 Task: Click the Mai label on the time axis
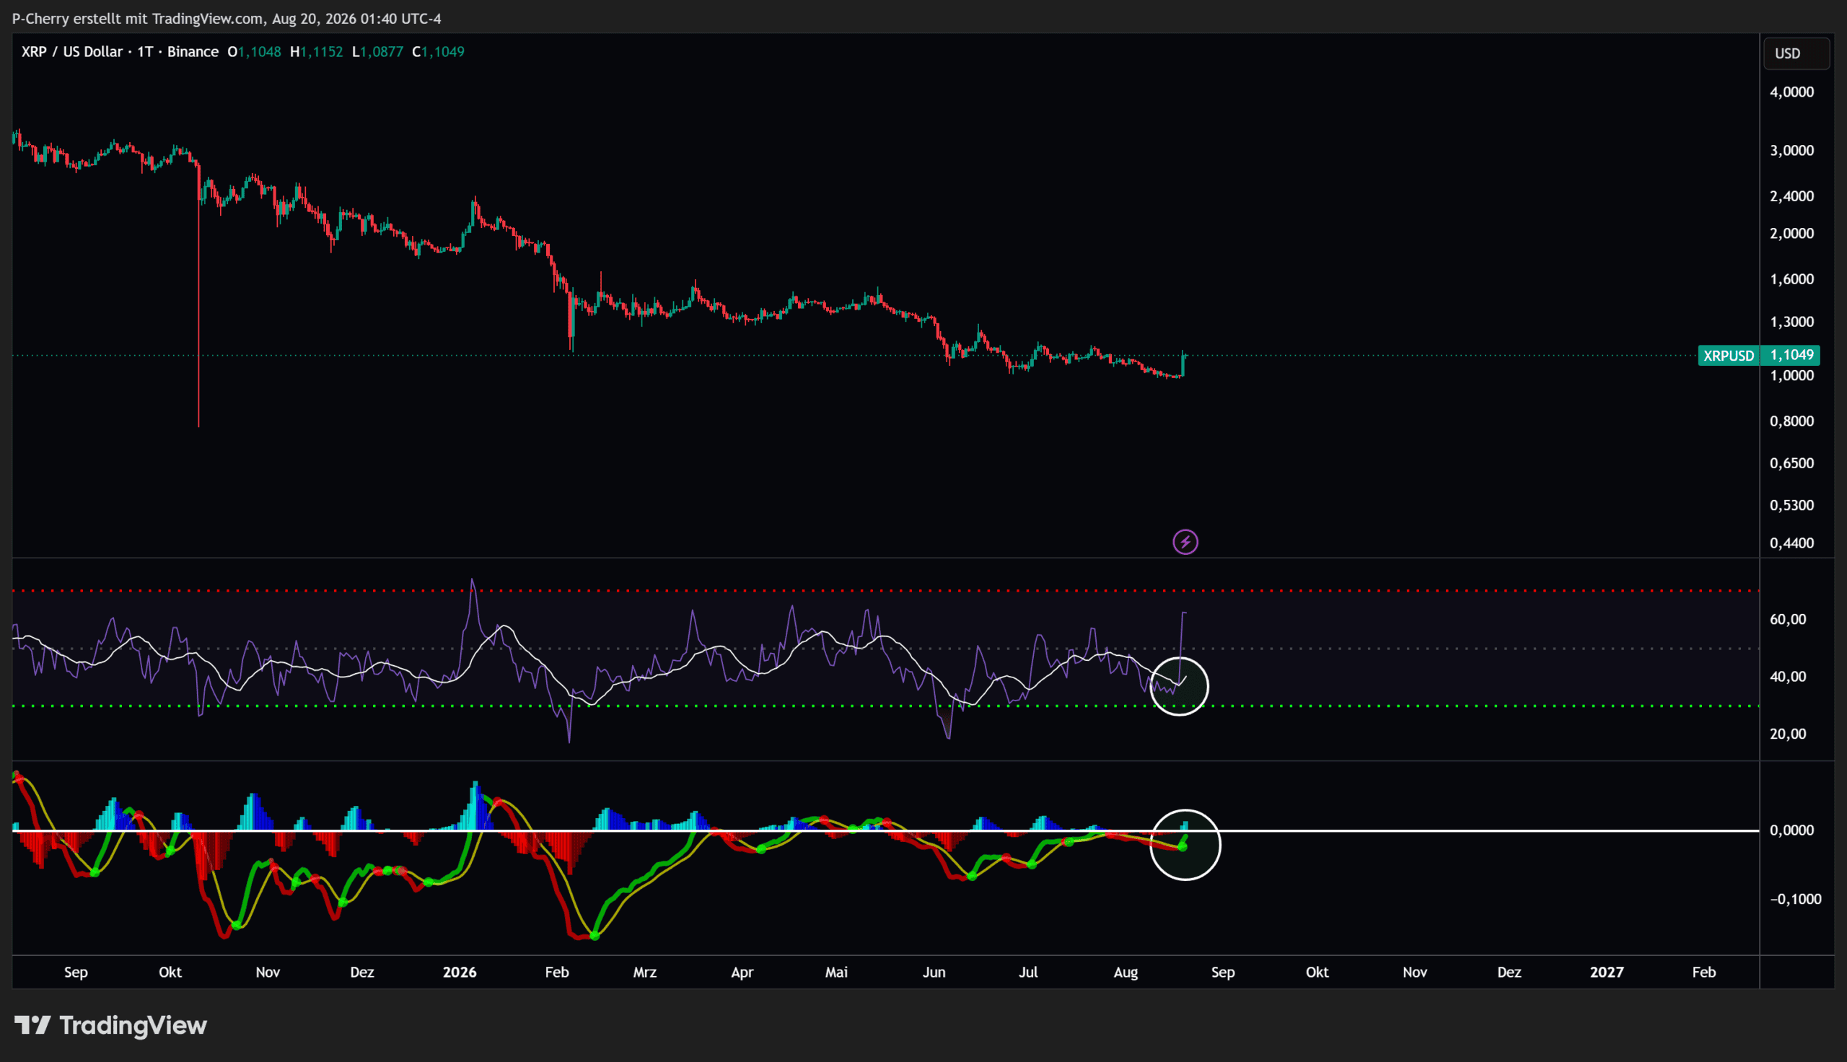pos(836,973)
